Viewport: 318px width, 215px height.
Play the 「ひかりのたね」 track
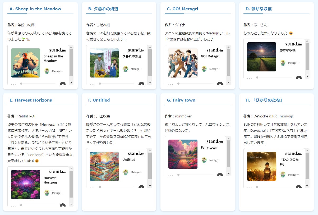pos(299,187)
